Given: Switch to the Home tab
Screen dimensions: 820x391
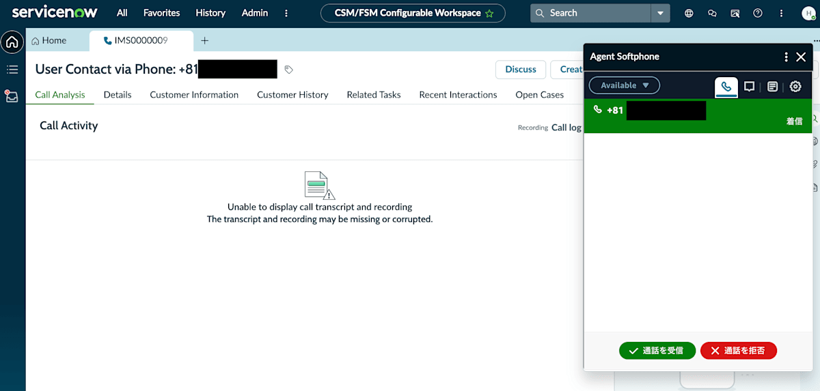Looking at the screenshot, I should pos(49,40).
